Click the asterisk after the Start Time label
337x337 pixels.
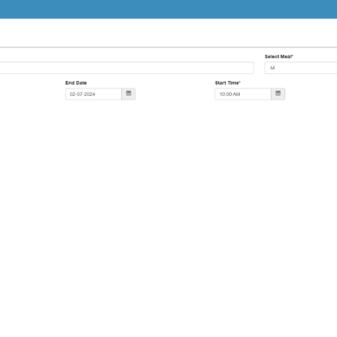click(240, 82)
